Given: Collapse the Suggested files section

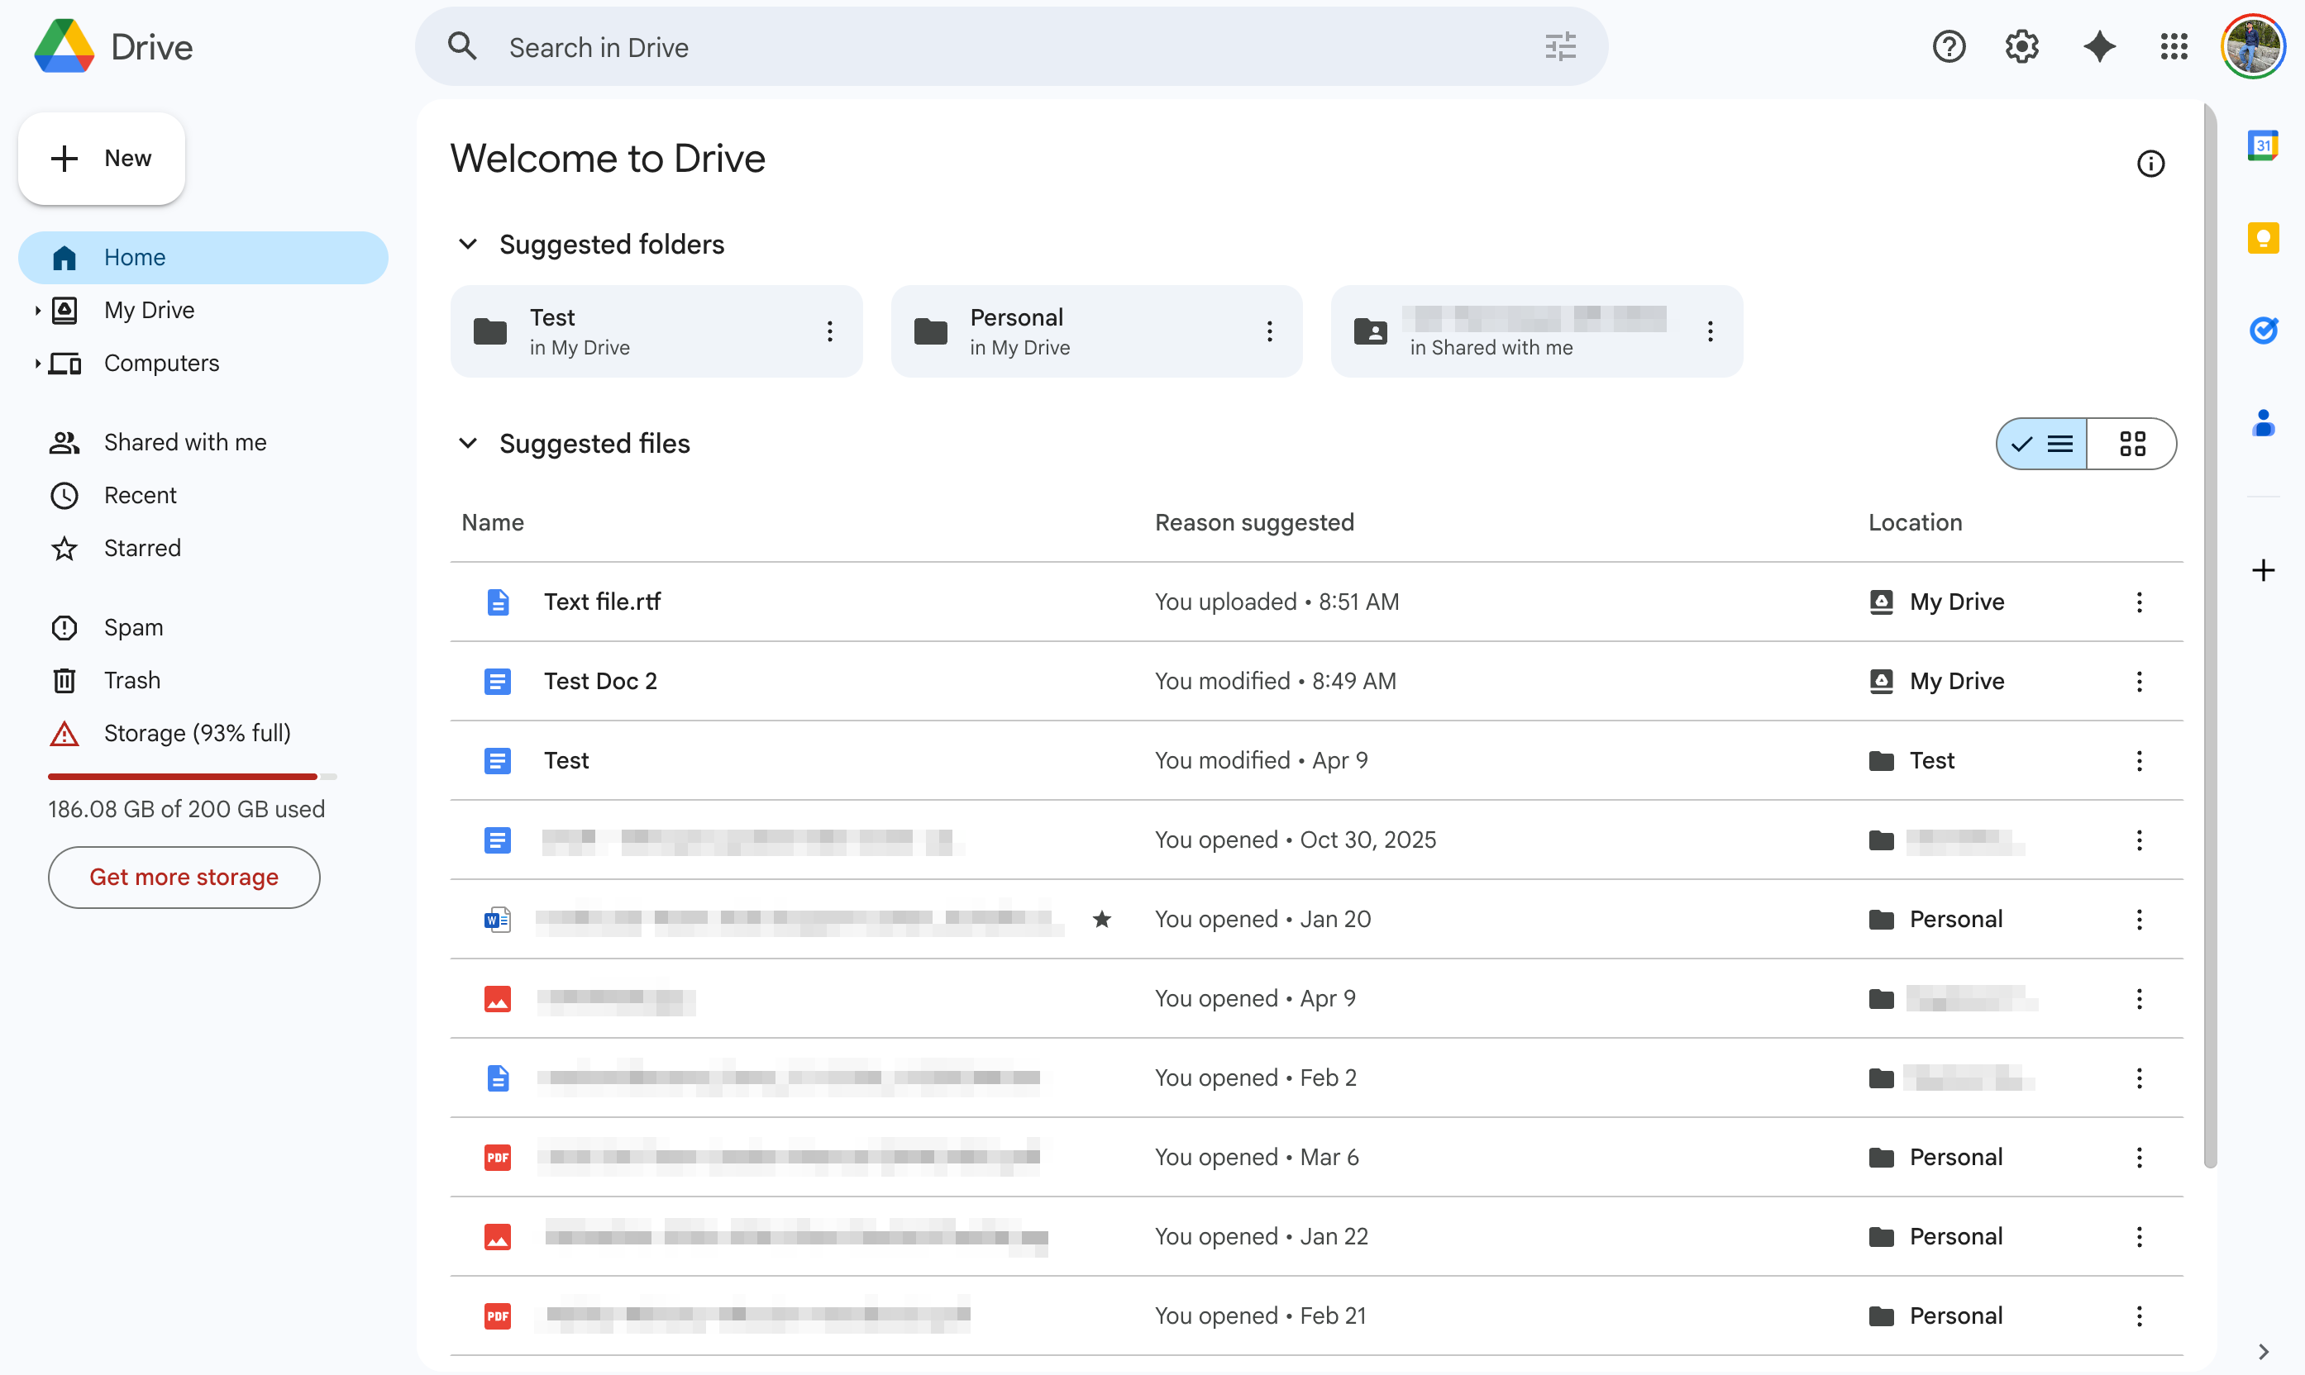Looking at the screenshot, I should [x=468, y=443].
